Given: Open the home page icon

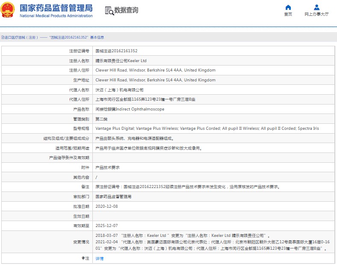Looking at the screenshot, I should [x=288, y=8].
